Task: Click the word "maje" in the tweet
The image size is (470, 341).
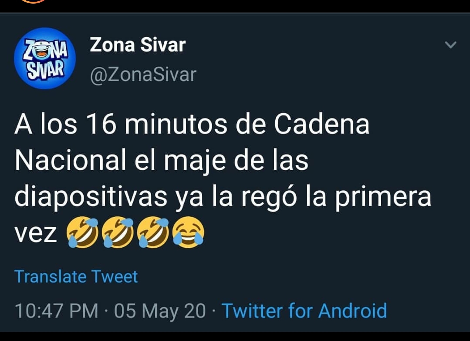Action: pos(195,162)
